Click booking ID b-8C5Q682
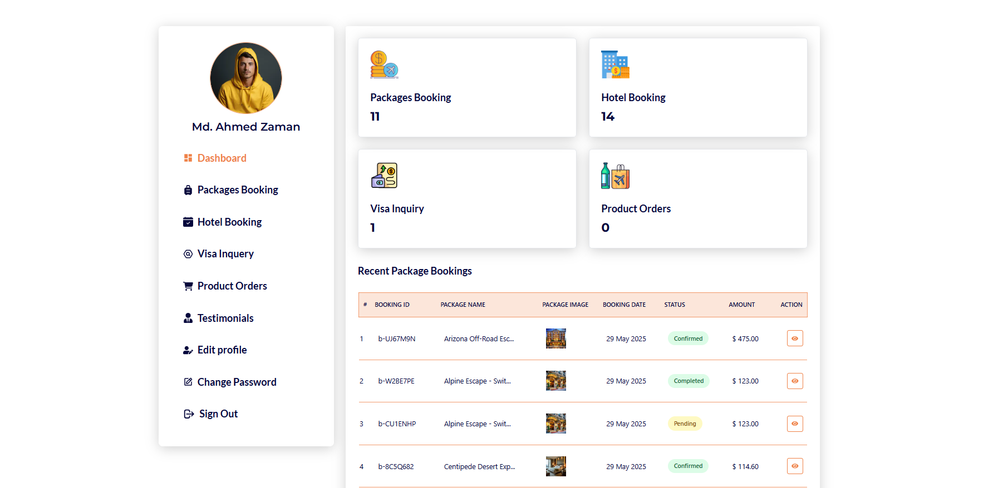The height and width of the screenshot is (488, 1003). click(396, 466)
